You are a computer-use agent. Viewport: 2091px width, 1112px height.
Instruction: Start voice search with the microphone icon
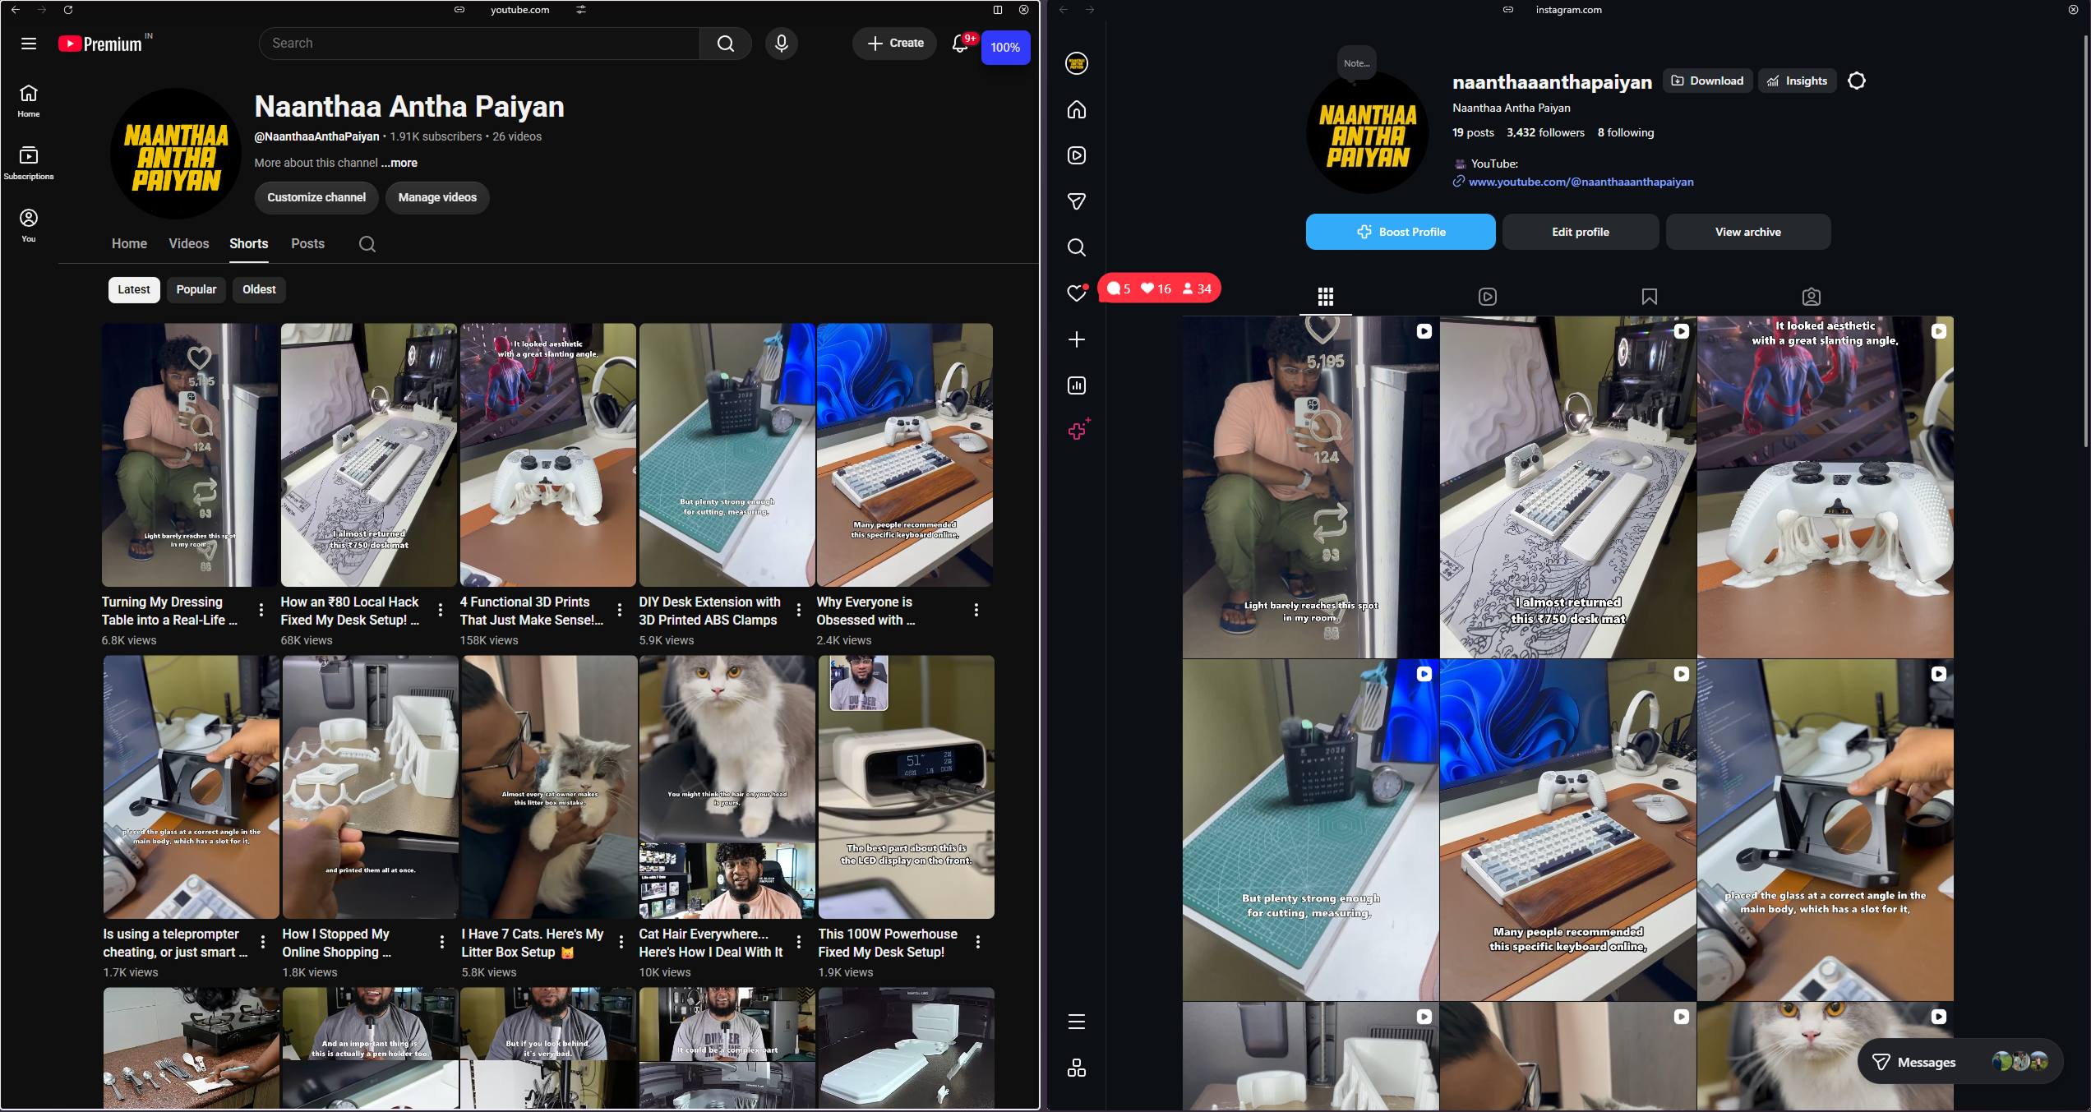coord(781,44)
